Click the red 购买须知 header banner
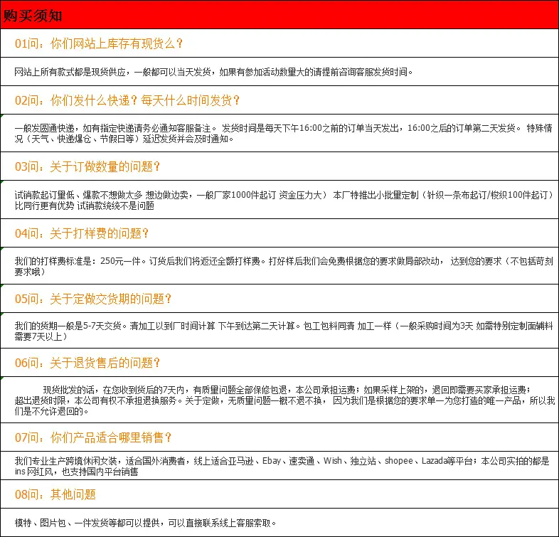 pyautogui.click(x=279, y=15)
